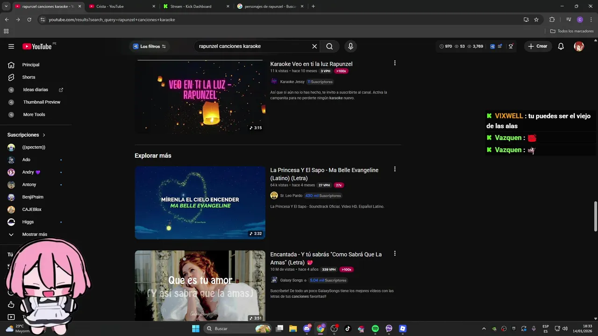Click the blue vidIQ logo in header

[x=492, y=46]
